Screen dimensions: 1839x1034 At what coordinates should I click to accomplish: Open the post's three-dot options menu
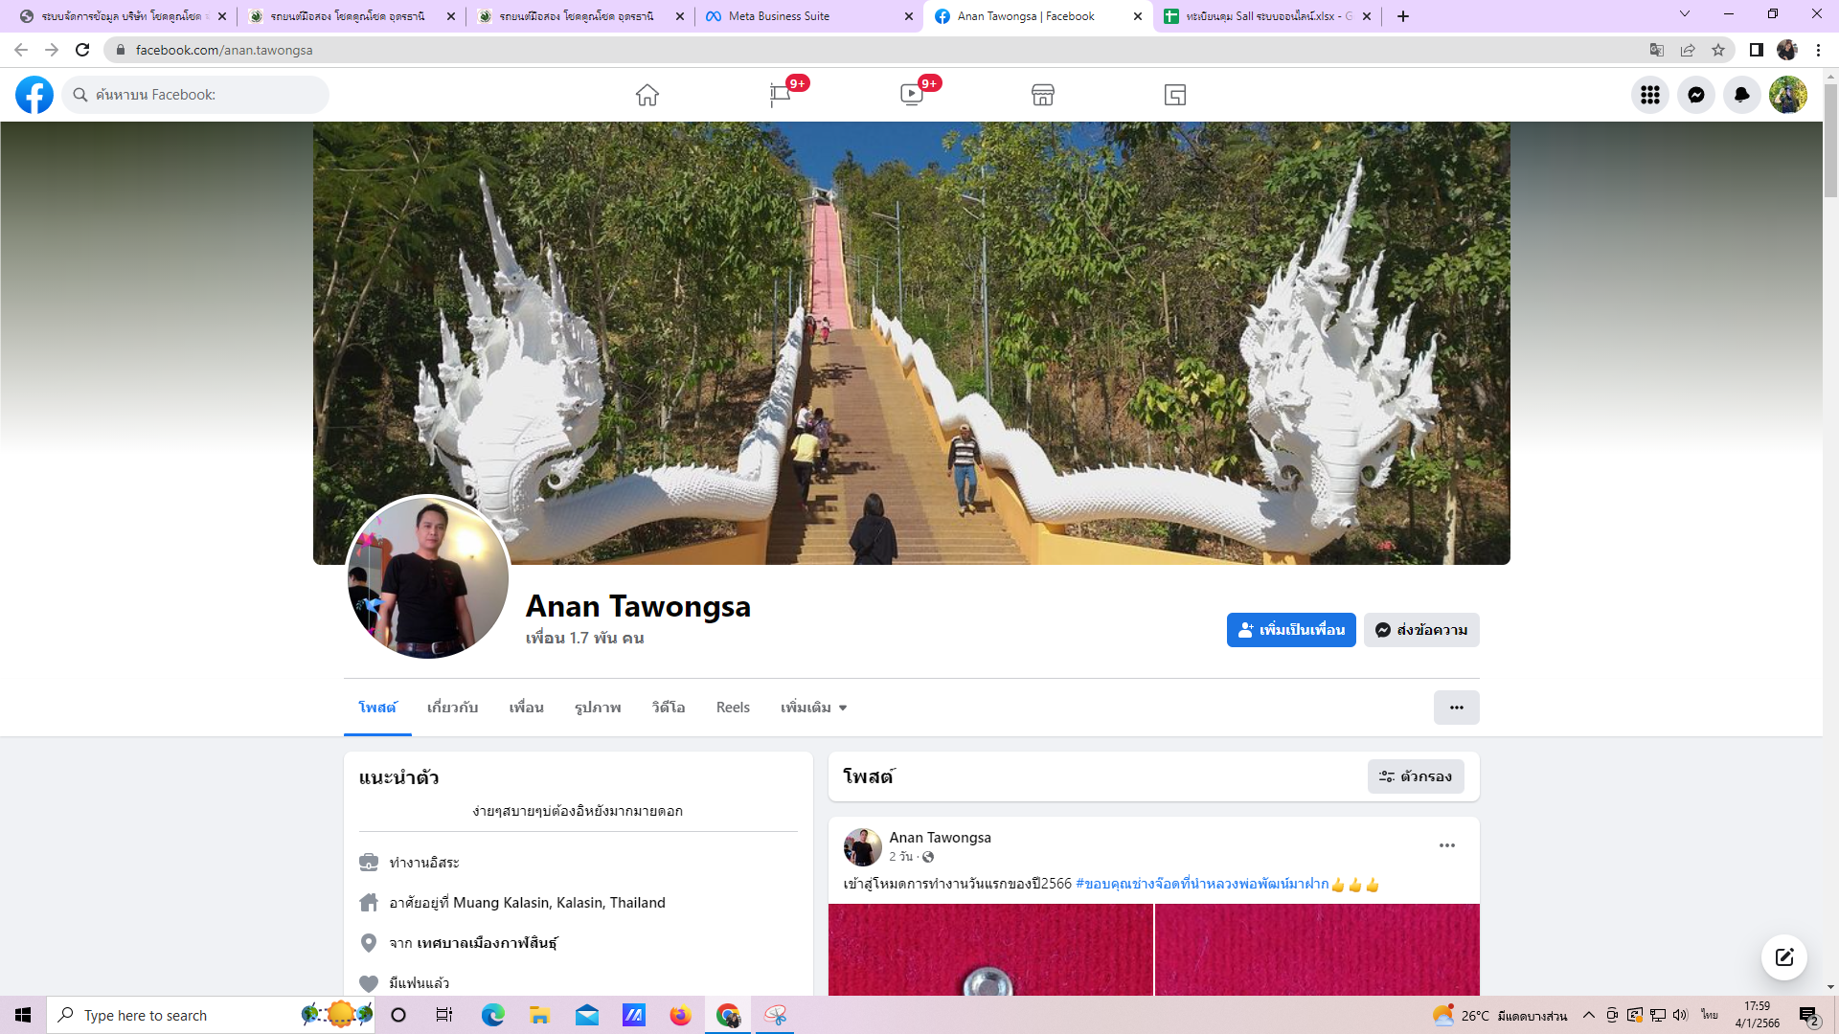pyautogui.click(x=1446, y=845)
